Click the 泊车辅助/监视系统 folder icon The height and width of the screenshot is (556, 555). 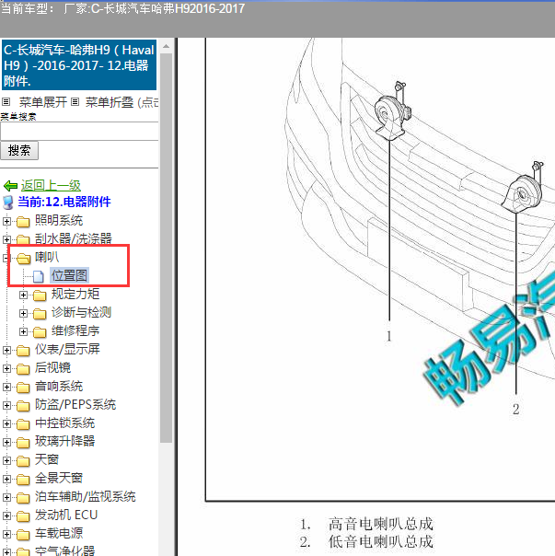coord(23,498)
